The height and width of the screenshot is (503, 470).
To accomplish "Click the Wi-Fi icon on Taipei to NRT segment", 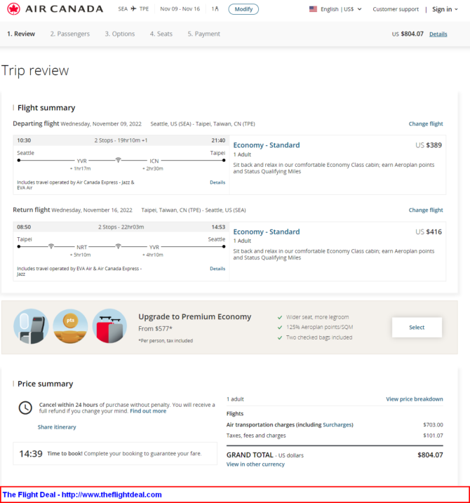I will (51, 246).
